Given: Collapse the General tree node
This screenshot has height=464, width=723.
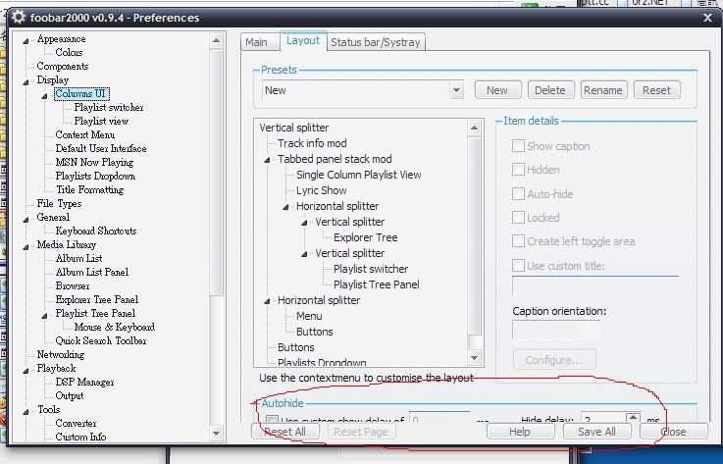Looking at the screenshot, I should coord(26,219).
